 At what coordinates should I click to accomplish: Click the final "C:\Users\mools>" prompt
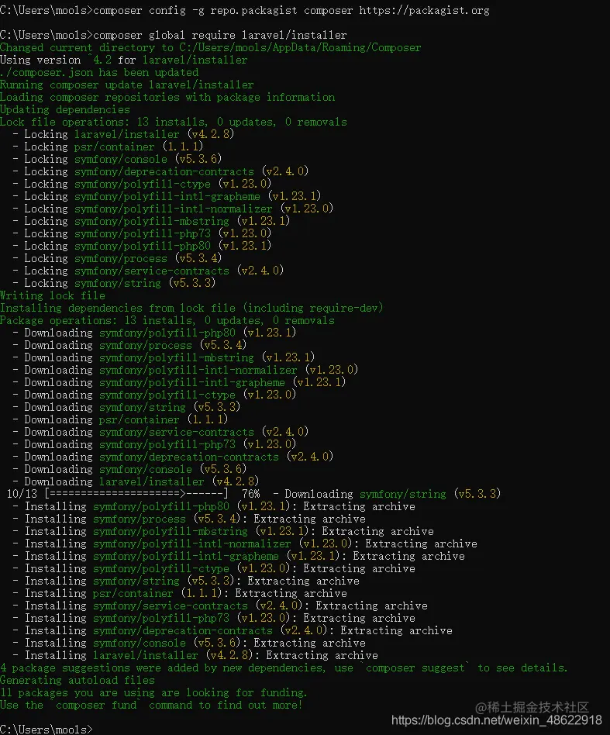click(x=47, y=730)
